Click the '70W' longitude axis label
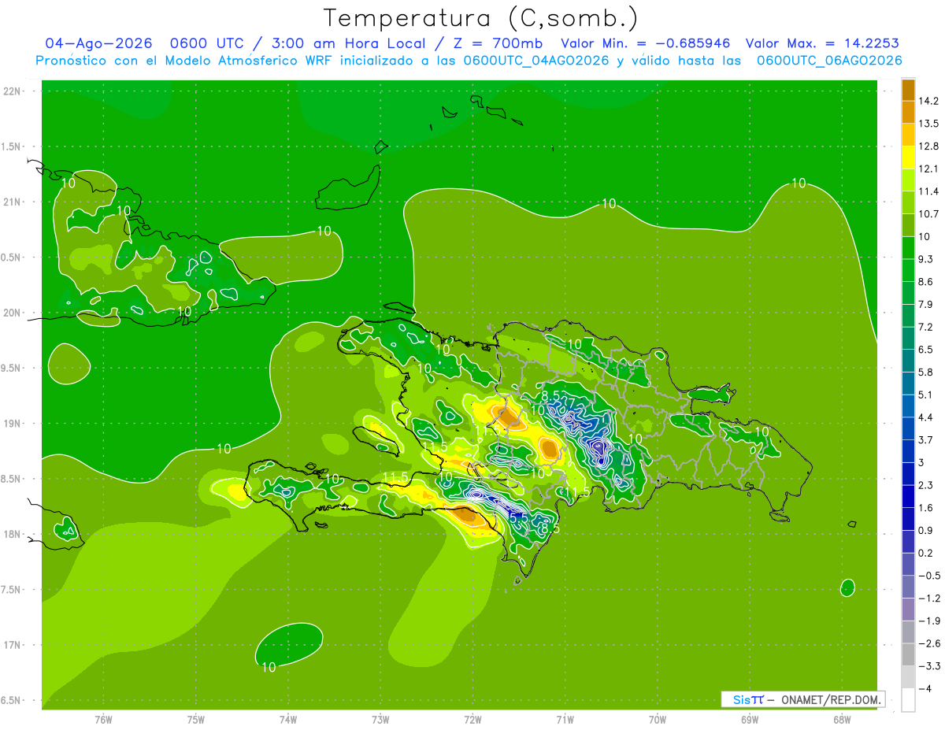This screenshot has height=730, width=945. point(658,720)
